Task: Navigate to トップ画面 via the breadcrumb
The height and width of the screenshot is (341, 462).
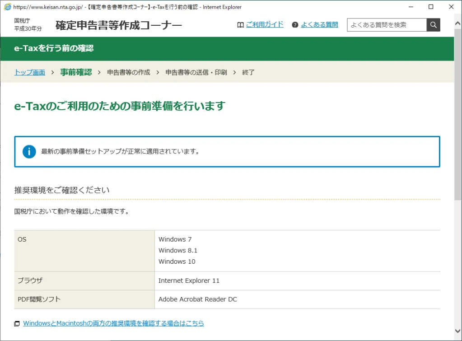Action: 29,72
